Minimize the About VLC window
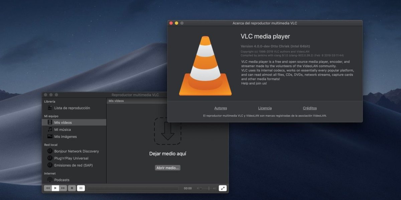401x200 pixels. pos(176,23)
